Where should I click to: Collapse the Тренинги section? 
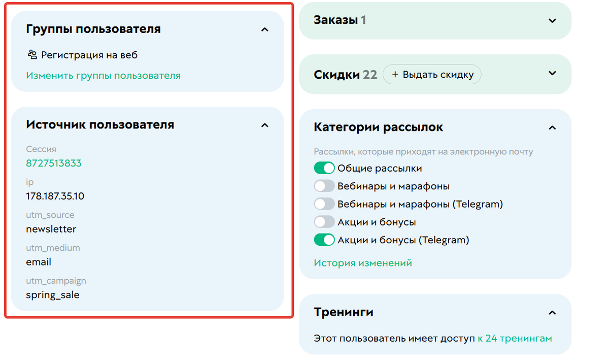[553, 313]
